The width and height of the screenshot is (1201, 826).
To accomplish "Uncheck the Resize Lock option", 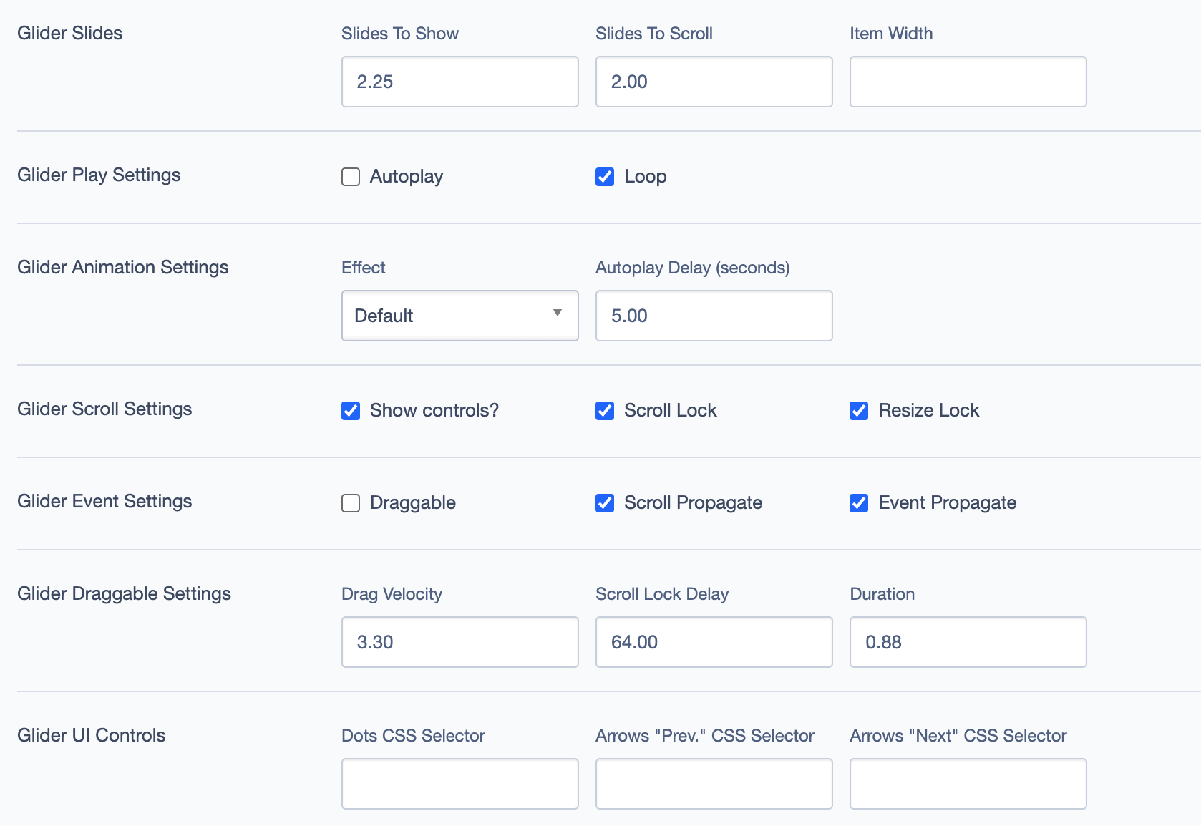I will click(859, 411).
